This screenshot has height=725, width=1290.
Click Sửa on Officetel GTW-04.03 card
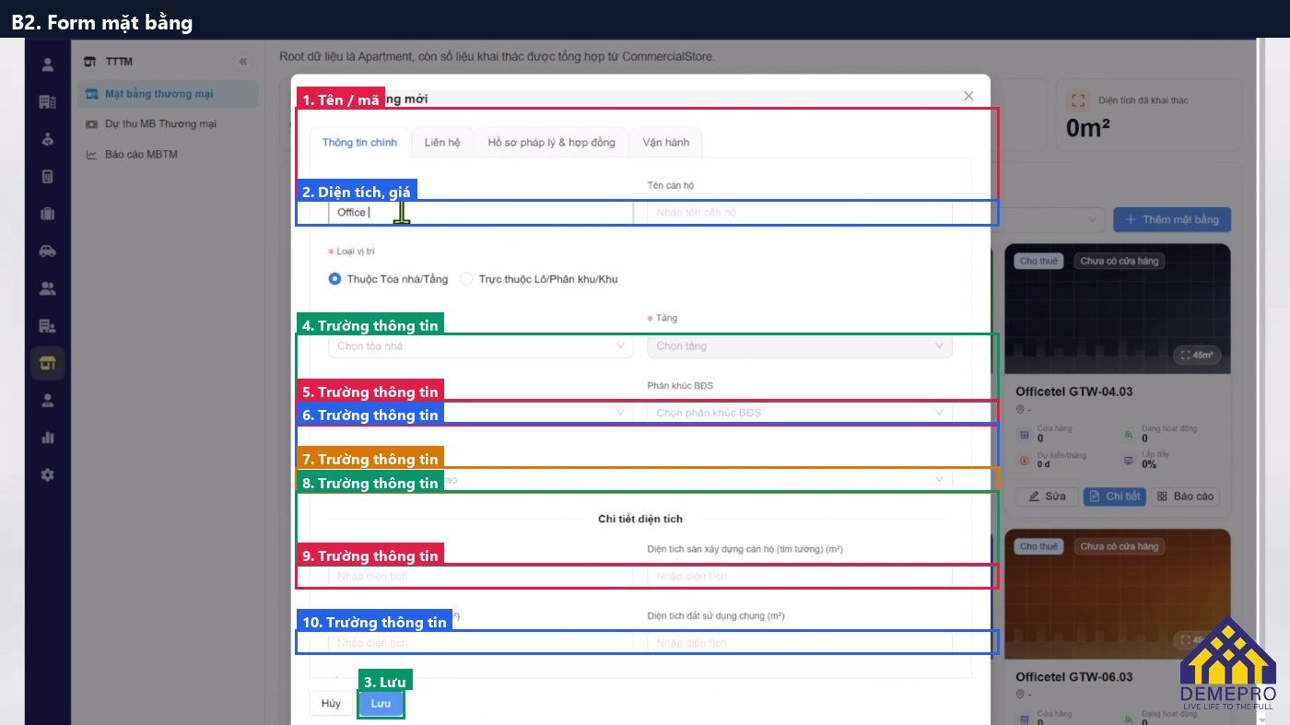(1047, 496)
